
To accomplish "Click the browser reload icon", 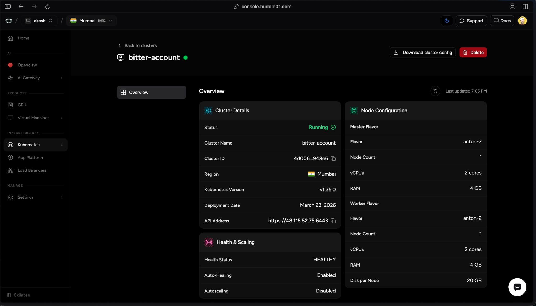I will [47, 7].
